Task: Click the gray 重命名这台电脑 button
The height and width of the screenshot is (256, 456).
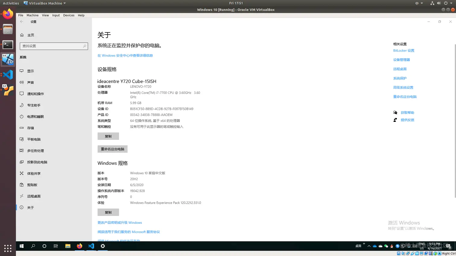Action: coord(112,149)
